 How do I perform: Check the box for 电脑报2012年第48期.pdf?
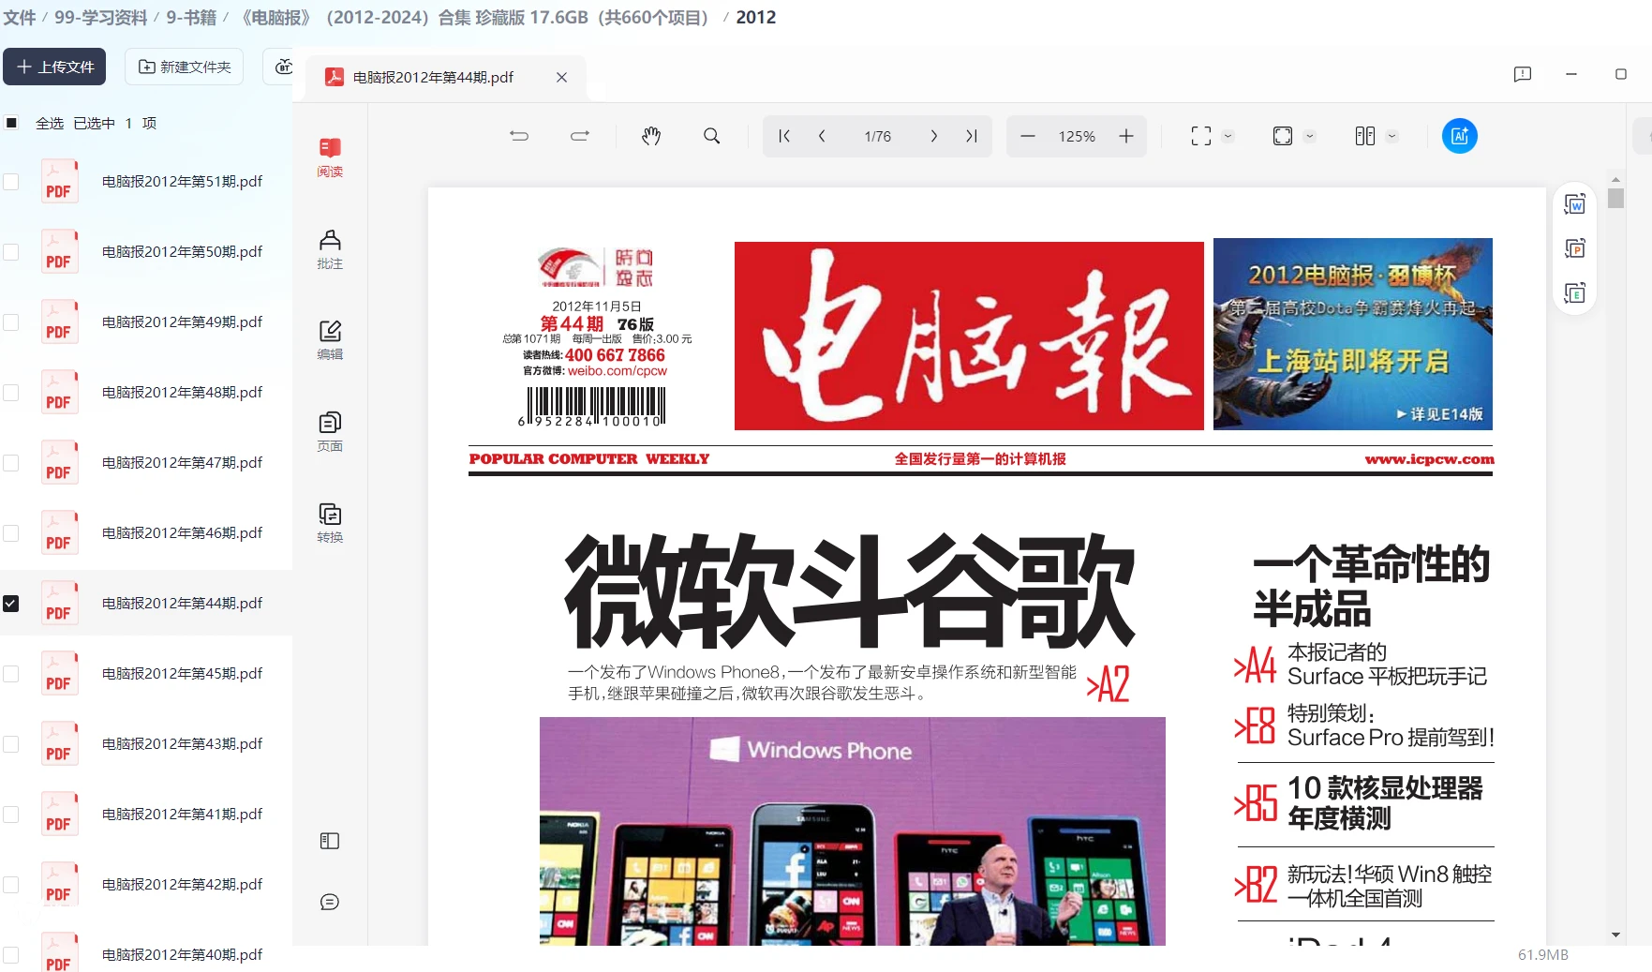click(11, 393)
